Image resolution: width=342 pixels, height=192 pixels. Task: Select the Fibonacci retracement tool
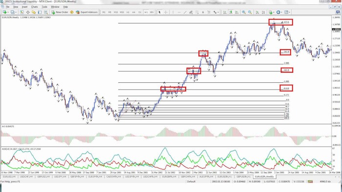197,12
